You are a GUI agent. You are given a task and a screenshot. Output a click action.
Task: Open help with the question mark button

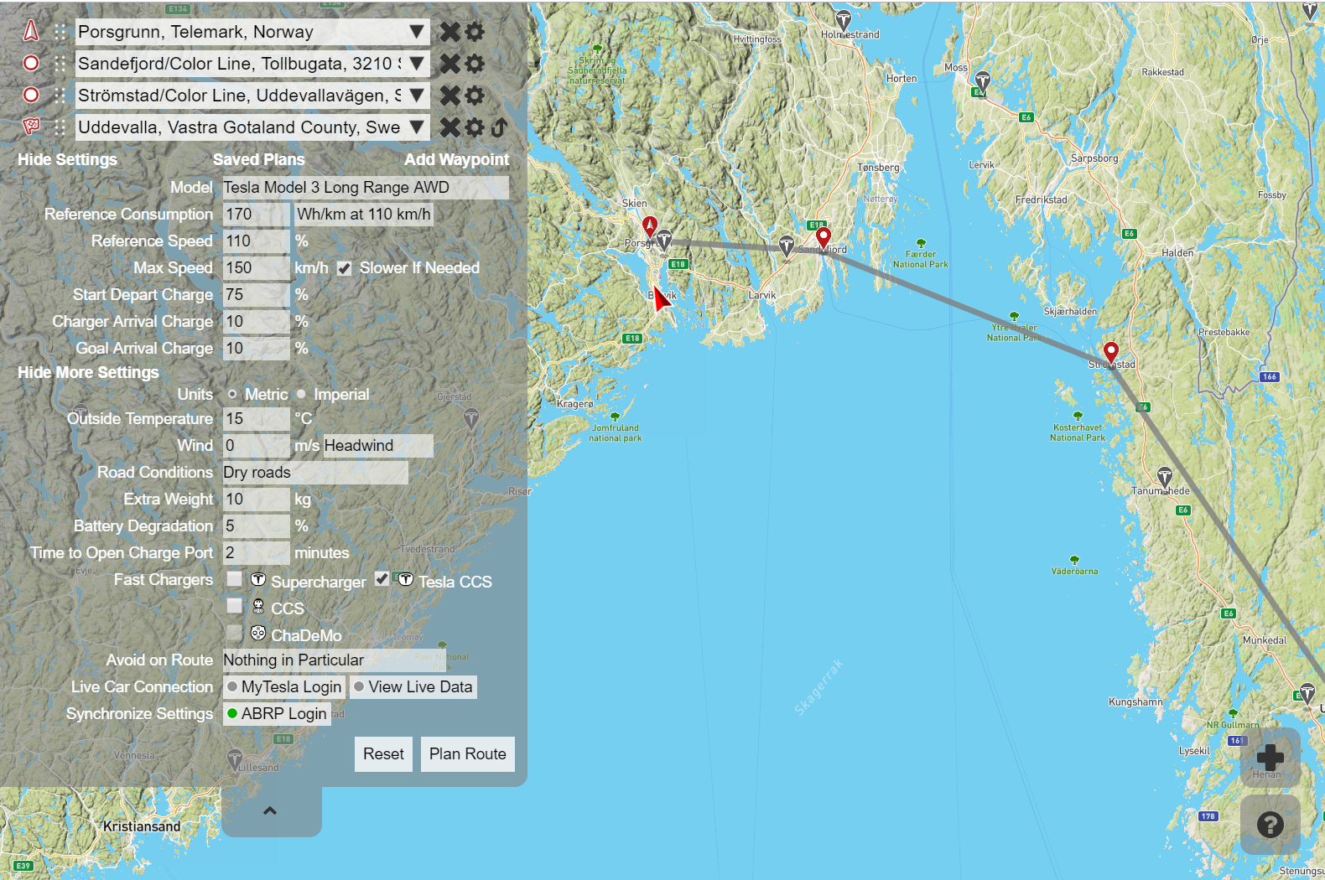click(1270, 825)
